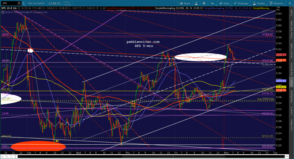294x159 pixels.
Task: Click the zoom in magnifier icon
Action: pyautogui.click(x=7, y=156)
